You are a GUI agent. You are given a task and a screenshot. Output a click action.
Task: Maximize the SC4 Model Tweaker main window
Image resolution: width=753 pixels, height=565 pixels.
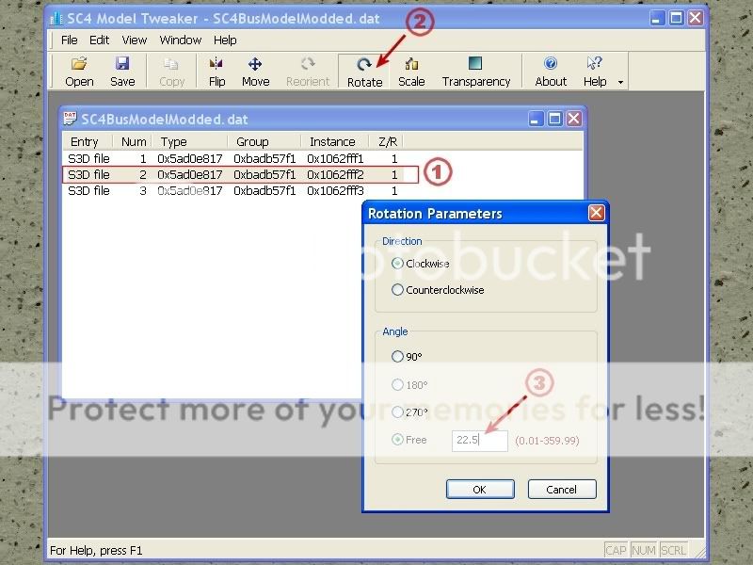676,18
